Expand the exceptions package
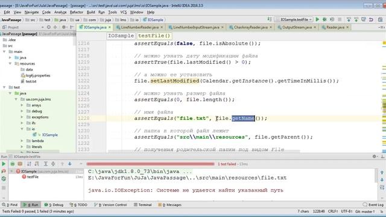This screenshot has height=217, width=386. pos(22,117)
